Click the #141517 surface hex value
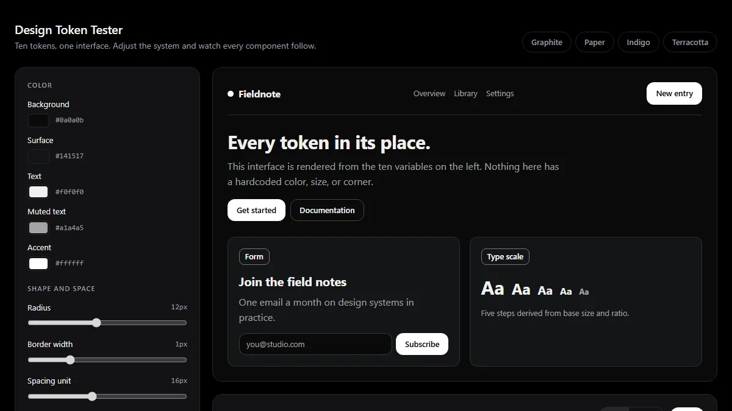Image resolution: width=732 pixels, height=411 pixels. (x=70, y=156)
